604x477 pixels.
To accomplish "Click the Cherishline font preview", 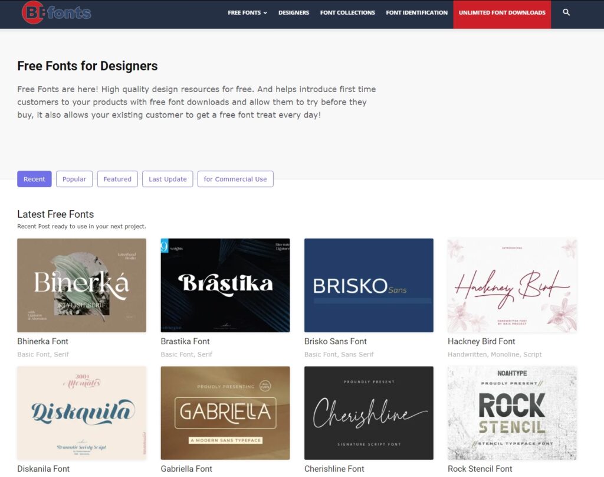I will (x=369, y=413).
